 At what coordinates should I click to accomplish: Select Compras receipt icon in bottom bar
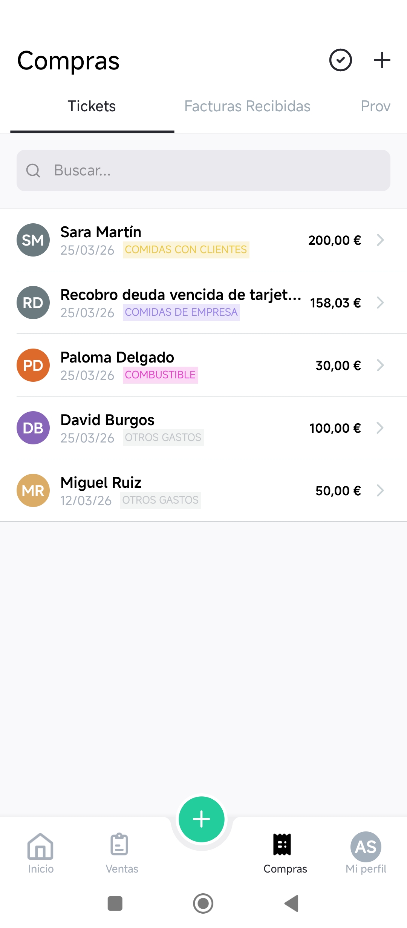(x=282, y=844)
